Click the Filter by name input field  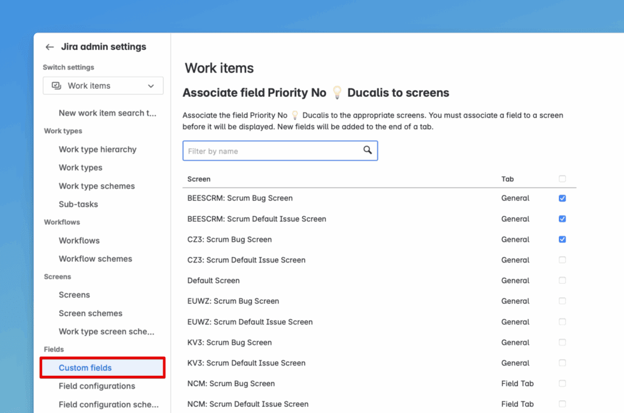273,151
